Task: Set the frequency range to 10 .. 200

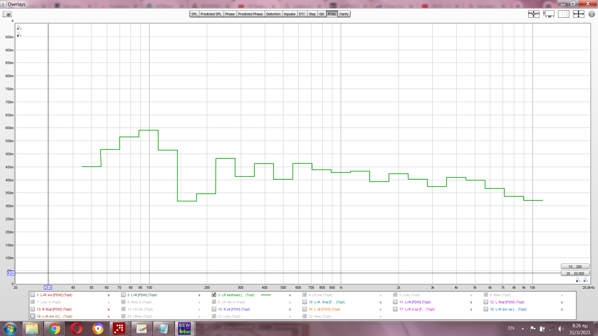Action: coord(575,267)
